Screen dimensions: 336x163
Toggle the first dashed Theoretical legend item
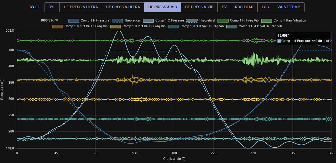[117, 20]
